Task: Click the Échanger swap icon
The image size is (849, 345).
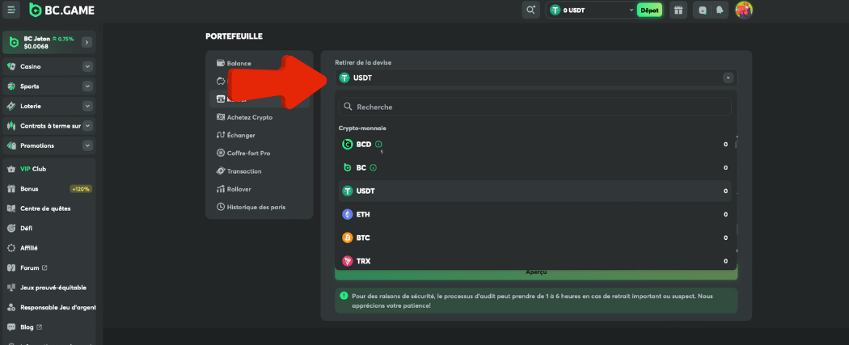Action: pyautogui.click(x=221, y=135)
